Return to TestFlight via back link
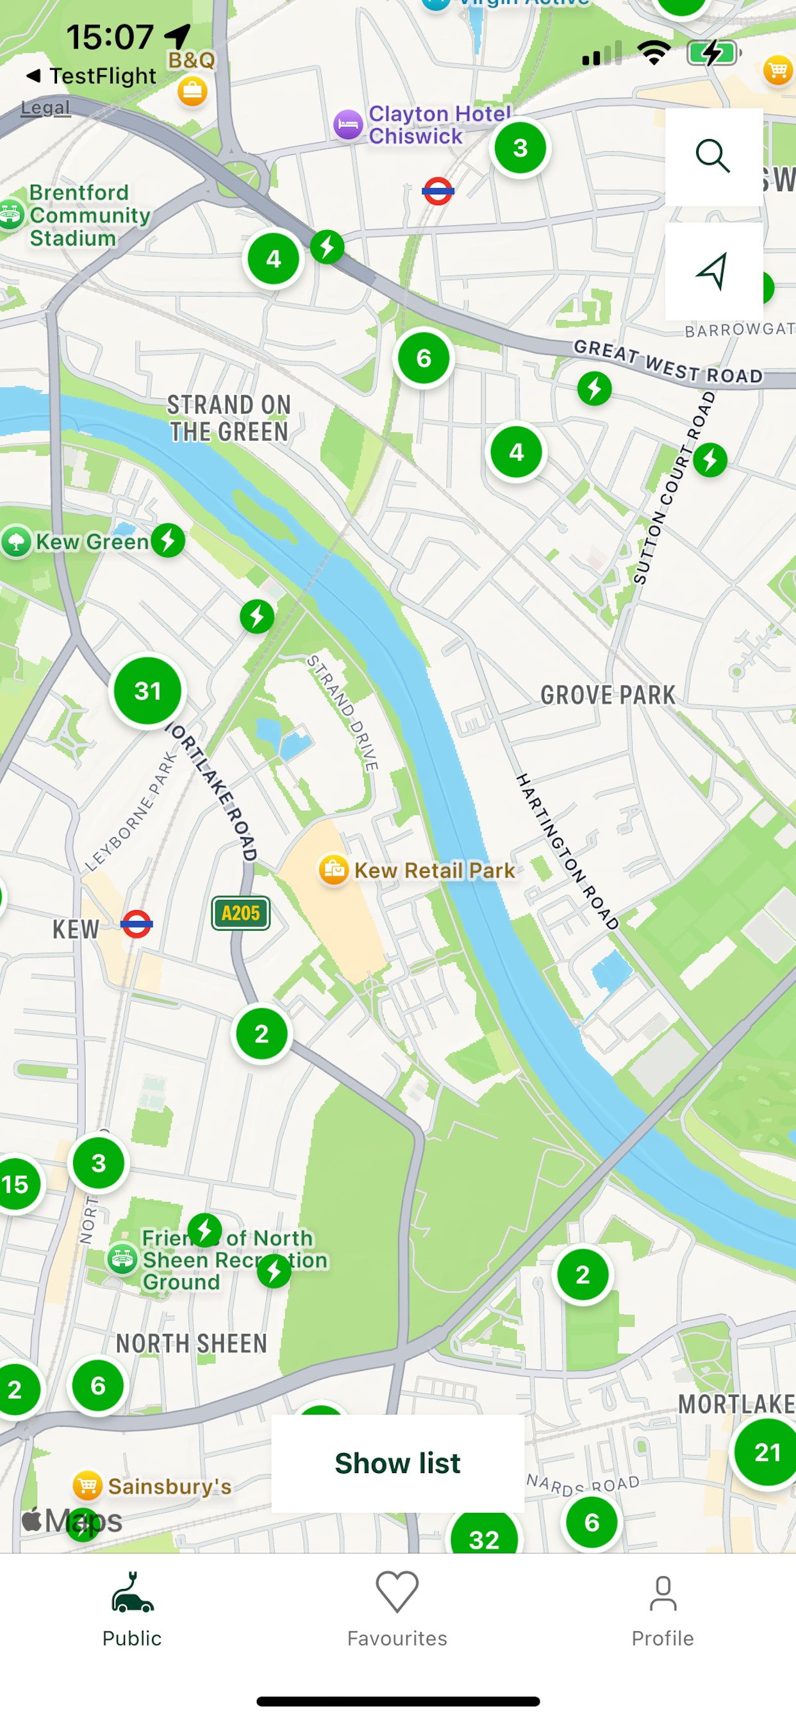Image resolution: width=796 pixels, height=1723 pixels. (x=91, y=76)
